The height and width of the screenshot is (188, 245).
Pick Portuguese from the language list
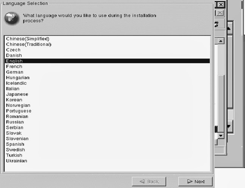click(x=107, y=111)
